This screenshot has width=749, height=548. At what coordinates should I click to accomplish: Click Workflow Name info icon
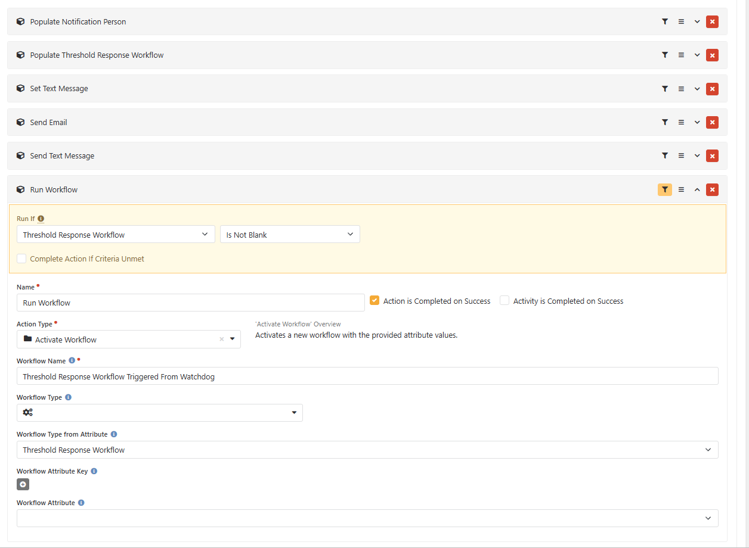click(x=72, y=361)
